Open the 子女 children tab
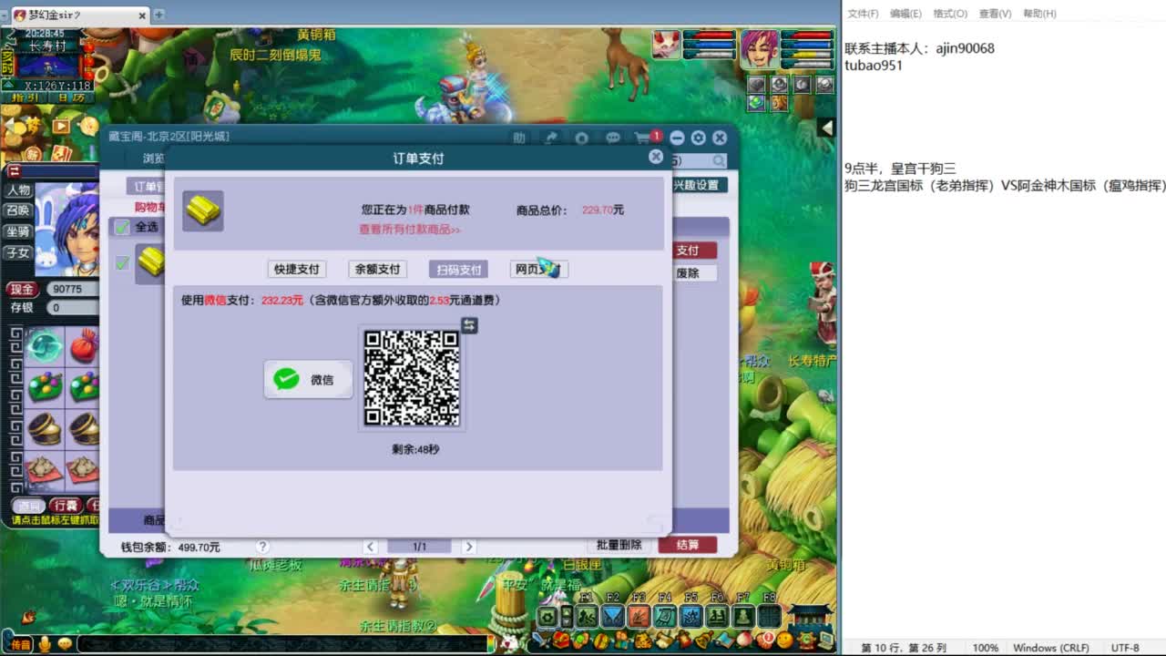This screenshot has height=656, width=1166. point(18,252)
